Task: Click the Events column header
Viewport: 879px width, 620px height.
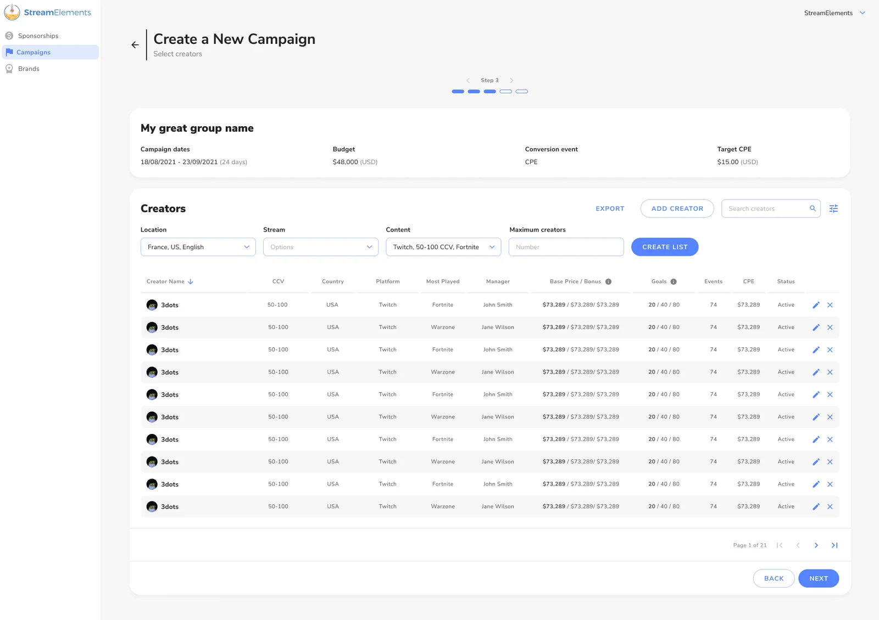Action: coord(713,281)
